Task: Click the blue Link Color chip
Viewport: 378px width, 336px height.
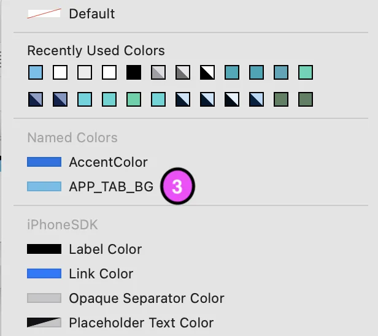Action: click(44, 274)
